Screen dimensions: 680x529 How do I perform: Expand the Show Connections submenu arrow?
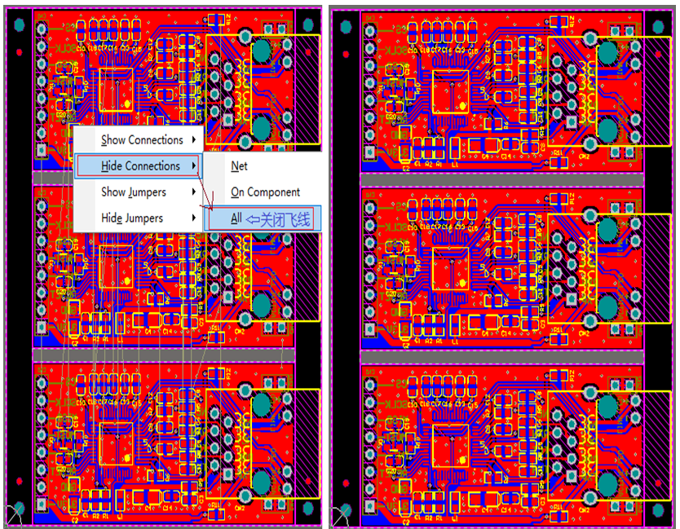tap(195, 139)
